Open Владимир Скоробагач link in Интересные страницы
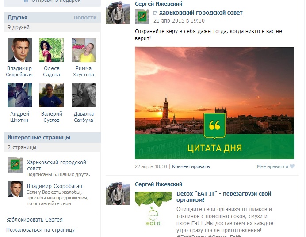This screenshot has height=237, width=306. click(x=54, y=186)
